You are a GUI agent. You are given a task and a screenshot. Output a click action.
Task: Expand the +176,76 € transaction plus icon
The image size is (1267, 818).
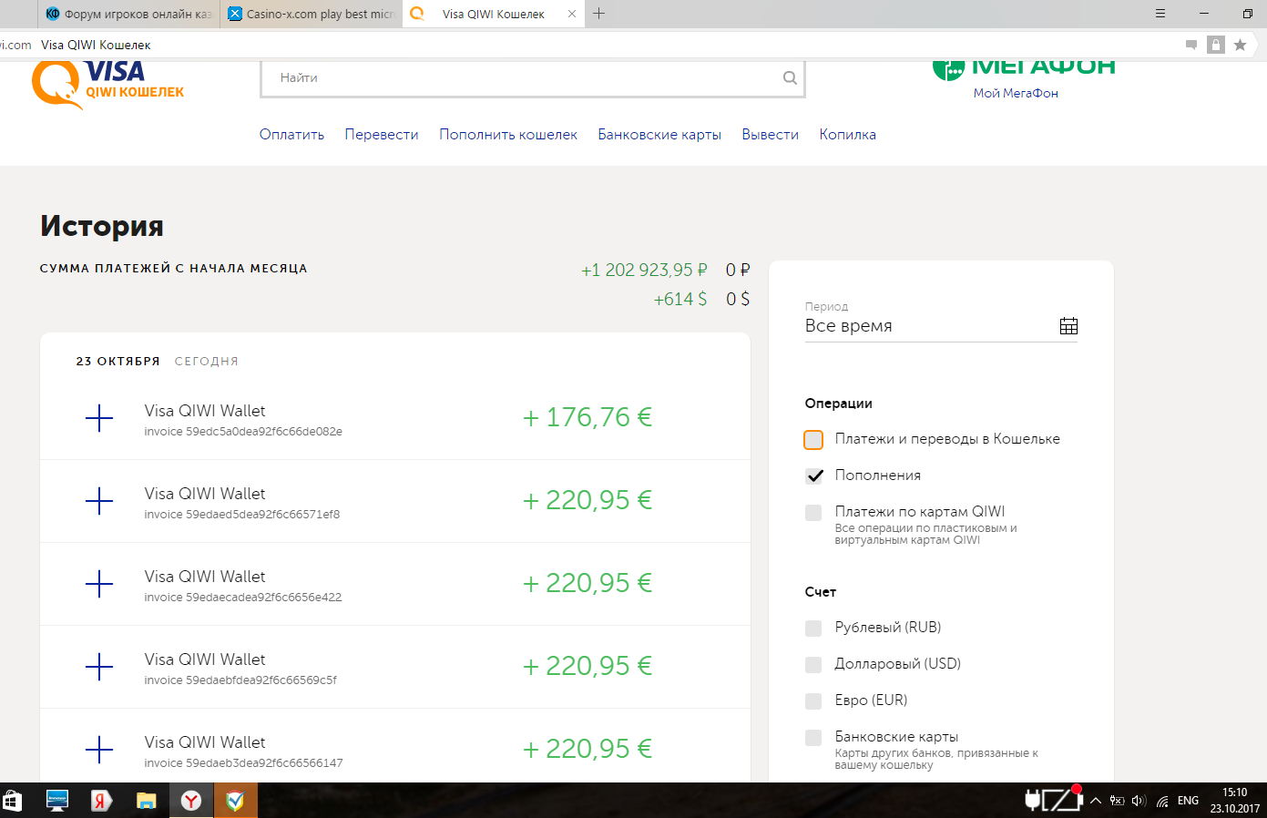99,418
